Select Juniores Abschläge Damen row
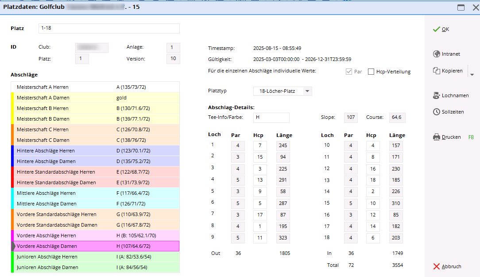 tap(95, 267)
